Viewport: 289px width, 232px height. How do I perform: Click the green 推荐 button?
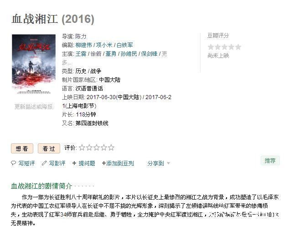point(270,161)
